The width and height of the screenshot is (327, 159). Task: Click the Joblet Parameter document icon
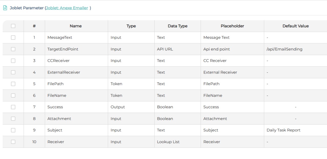click(5, 8)
